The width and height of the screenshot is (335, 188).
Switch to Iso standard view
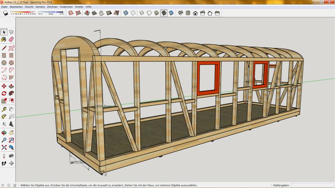click(180, 13)
